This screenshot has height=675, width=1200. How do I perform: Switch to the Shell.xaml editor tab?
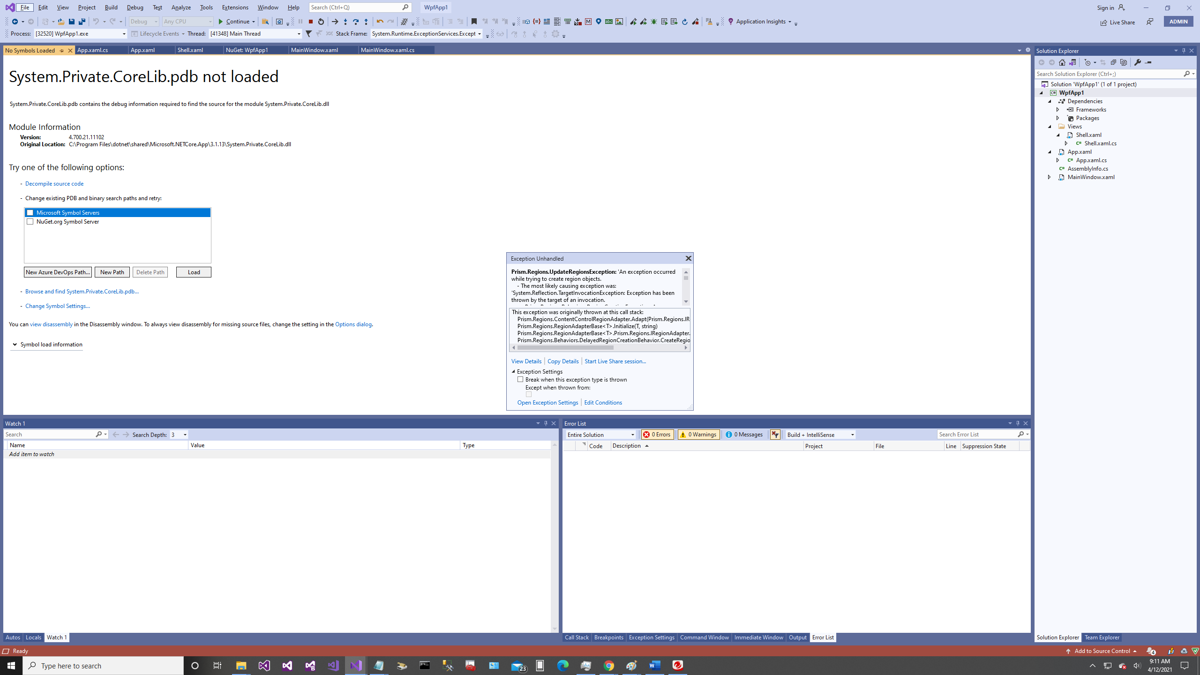(190, 50)
